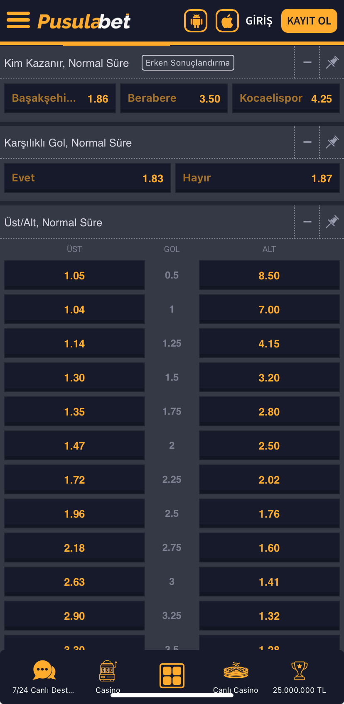Pick Evet odds 1.83
This screenshot has width=344, height=704.
tap(88, 178)
